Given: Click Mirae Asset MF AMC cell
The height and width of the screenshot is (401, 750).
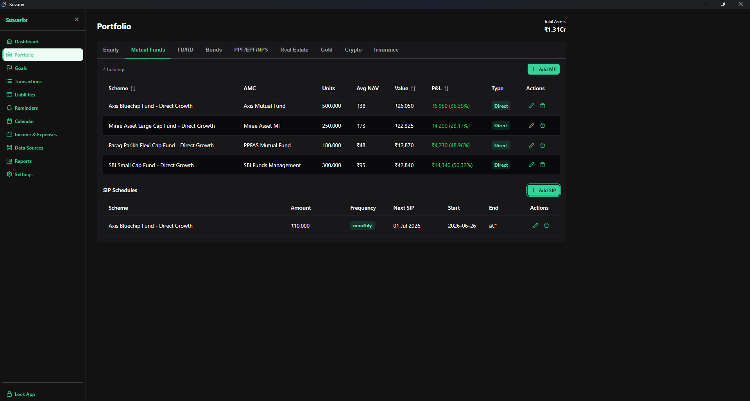Looking at the screenshot, I should [262, 126].
